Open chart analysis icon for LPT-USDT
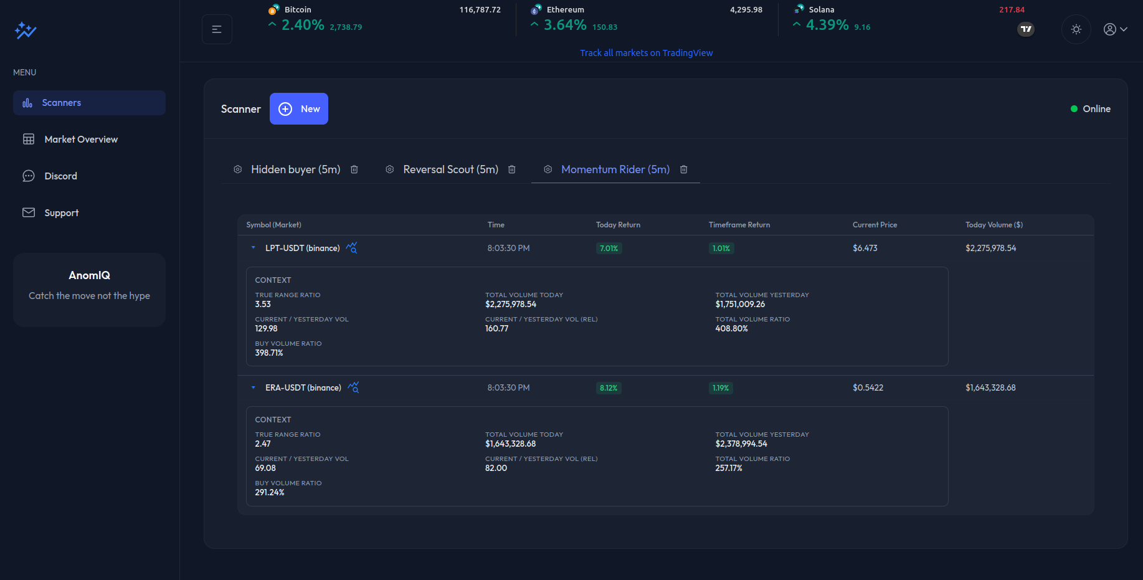The width and height of the screenshot is (1143, 580). tap(352, 248)
